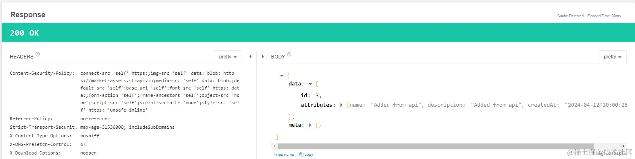Select the Response heading
This screenshot has height=159, width=635.
click(28, 15)
